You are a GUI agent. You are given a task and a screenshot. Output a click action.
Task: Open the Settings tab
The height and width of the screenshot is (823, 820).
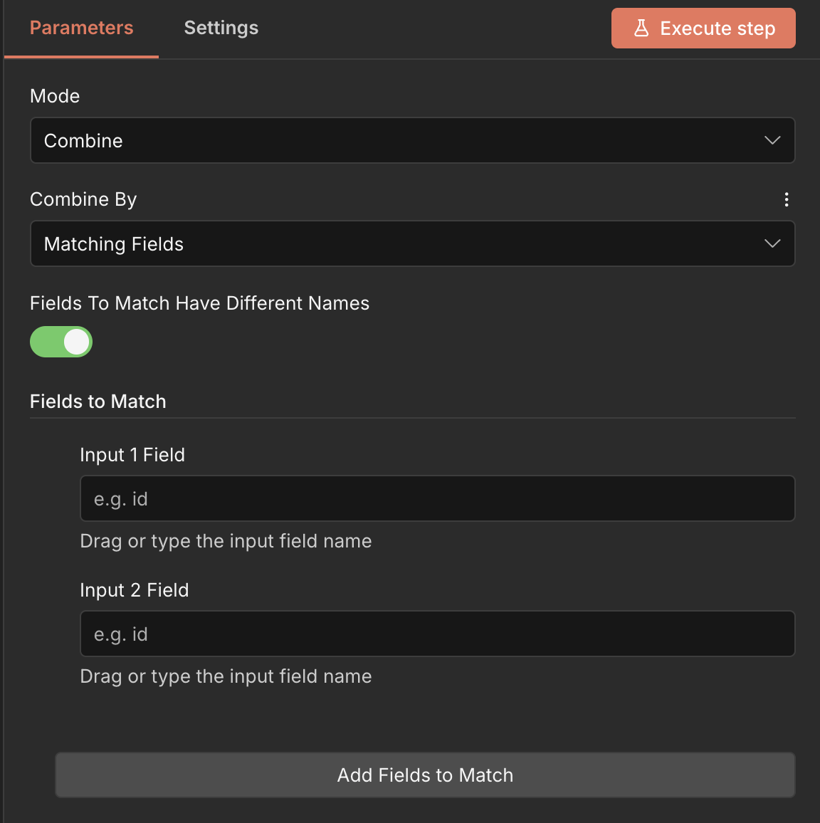point(221,28)
